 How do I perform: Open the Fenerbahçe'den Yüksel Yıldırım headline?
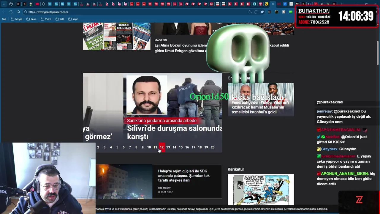260,107
